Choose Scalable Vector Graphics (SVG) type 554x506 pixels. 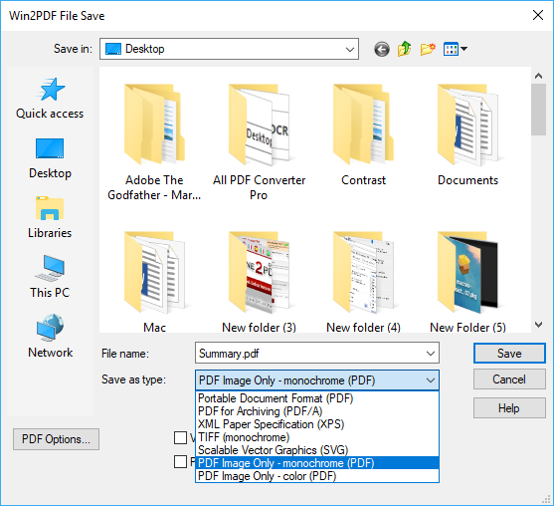coord(317,450)
